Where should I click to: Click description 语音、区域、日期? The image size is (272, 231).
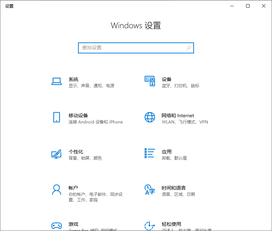pyautogui.click(x=178, y=194)
